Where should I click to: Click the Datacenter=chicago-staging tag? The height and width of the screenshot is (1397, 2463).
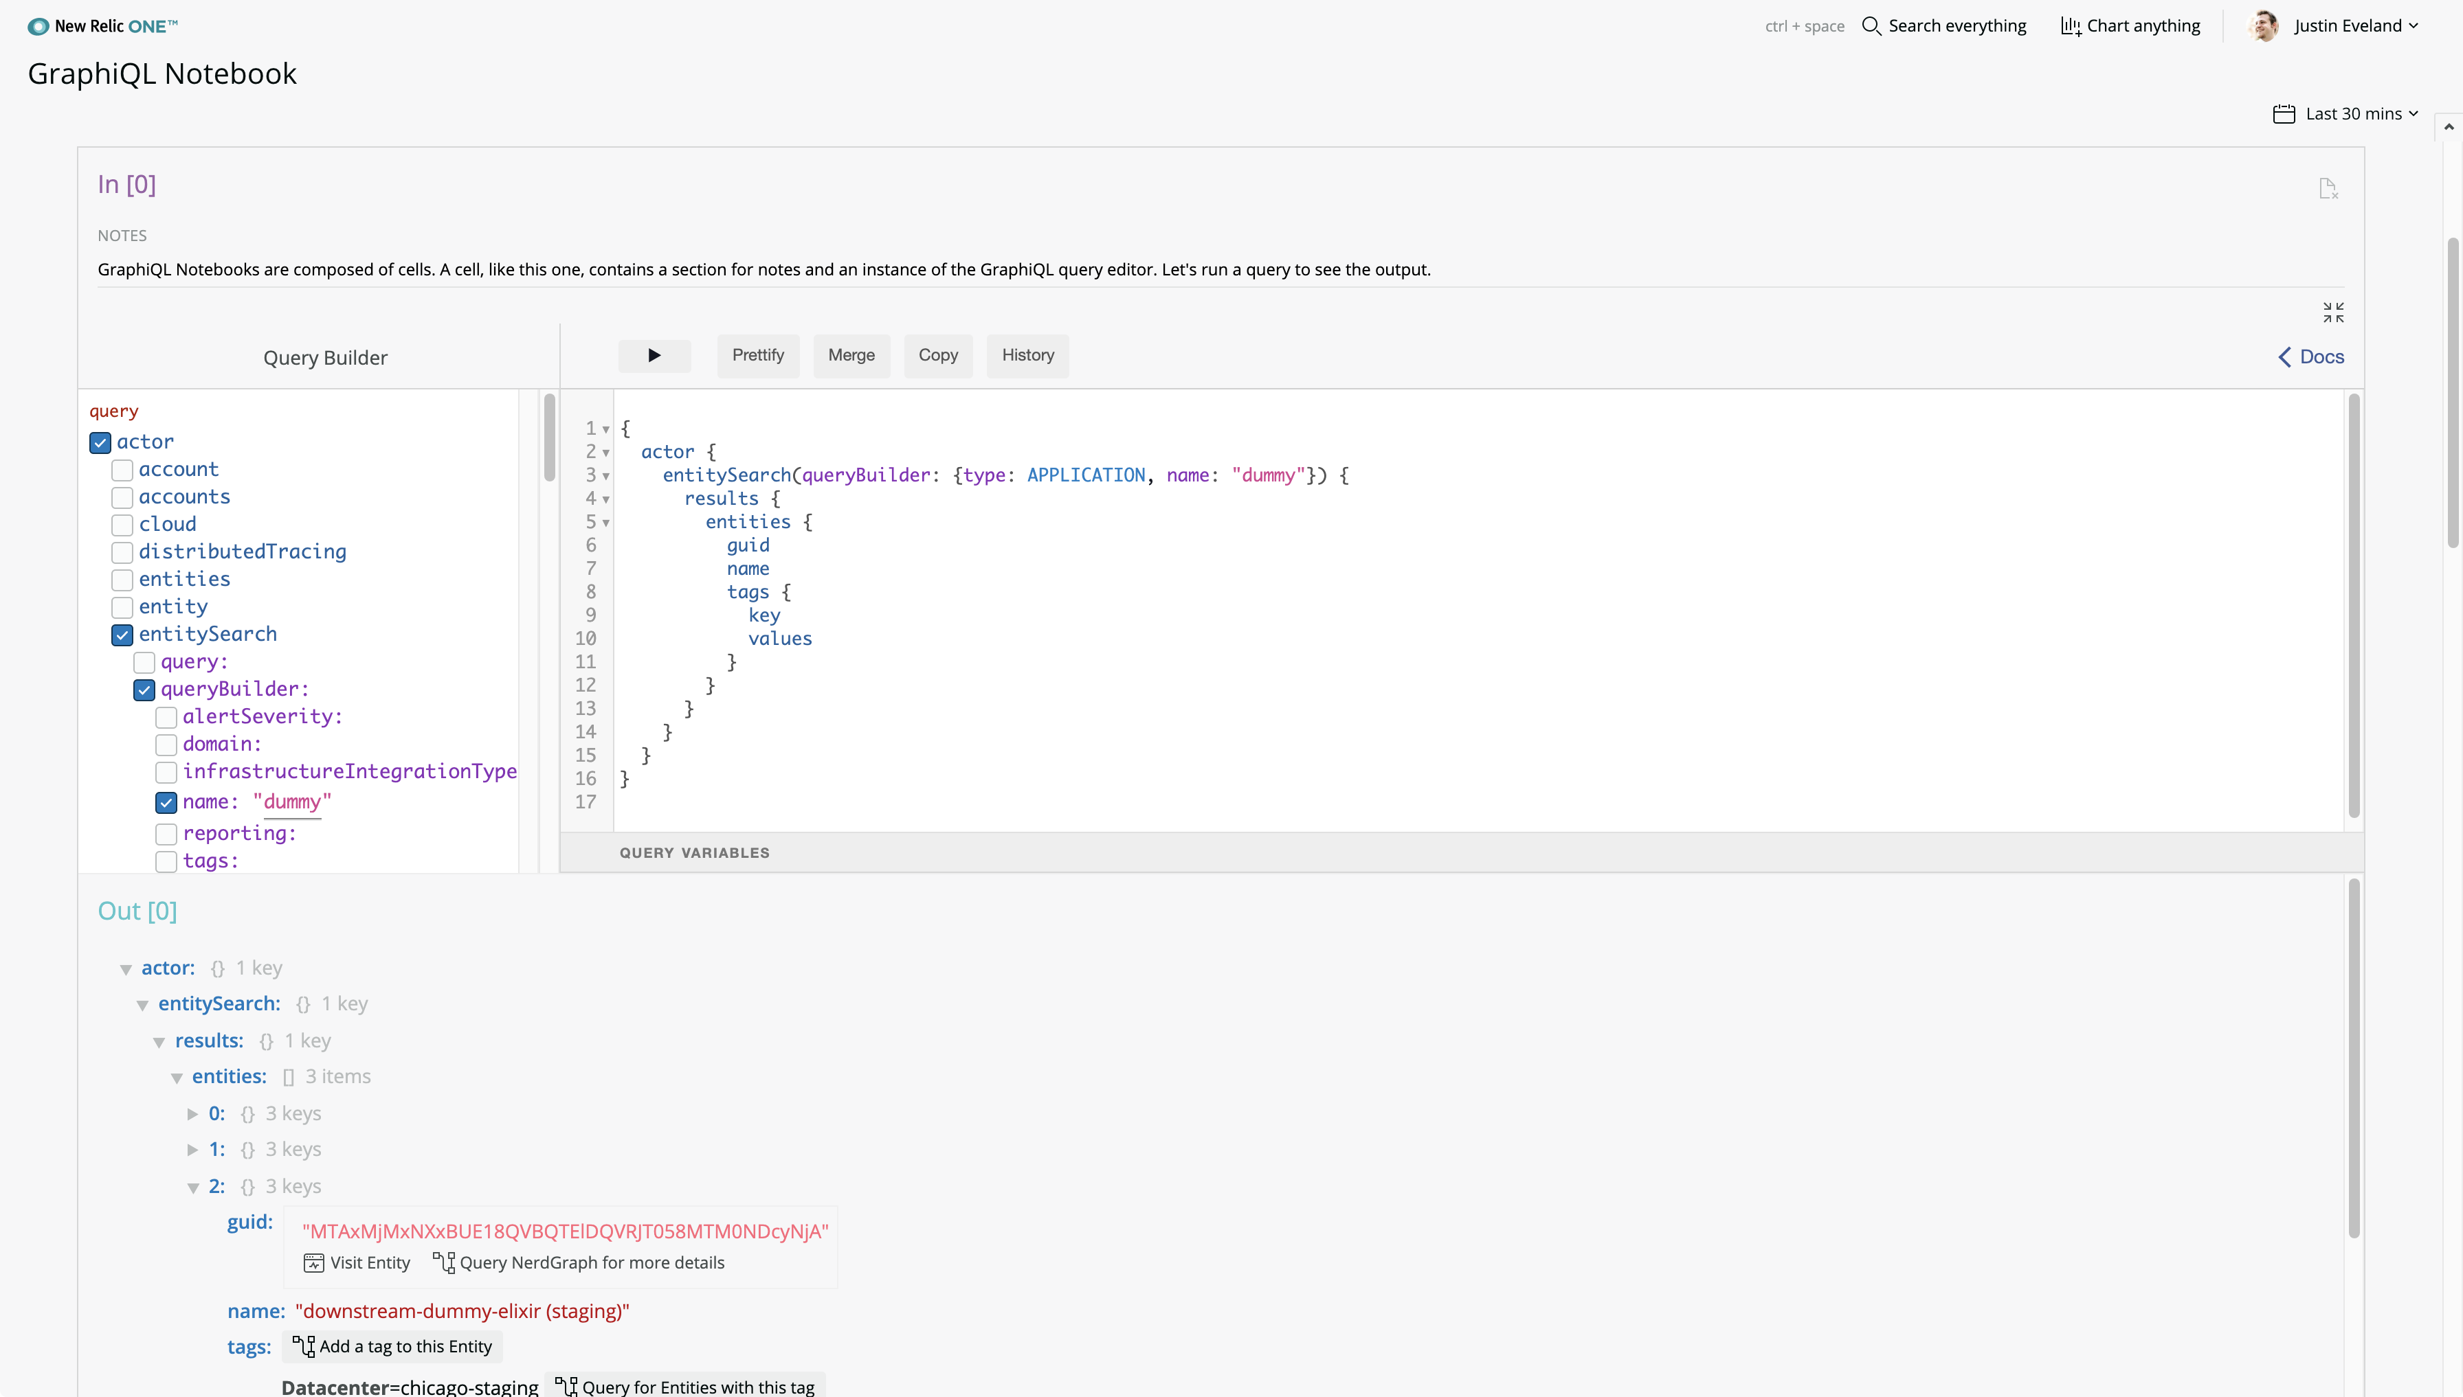click(x=410, y=1387)
